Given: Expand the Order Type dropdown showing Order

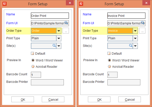Looking at the screenshot, I should pyautogui.click(x=59, y=31).
